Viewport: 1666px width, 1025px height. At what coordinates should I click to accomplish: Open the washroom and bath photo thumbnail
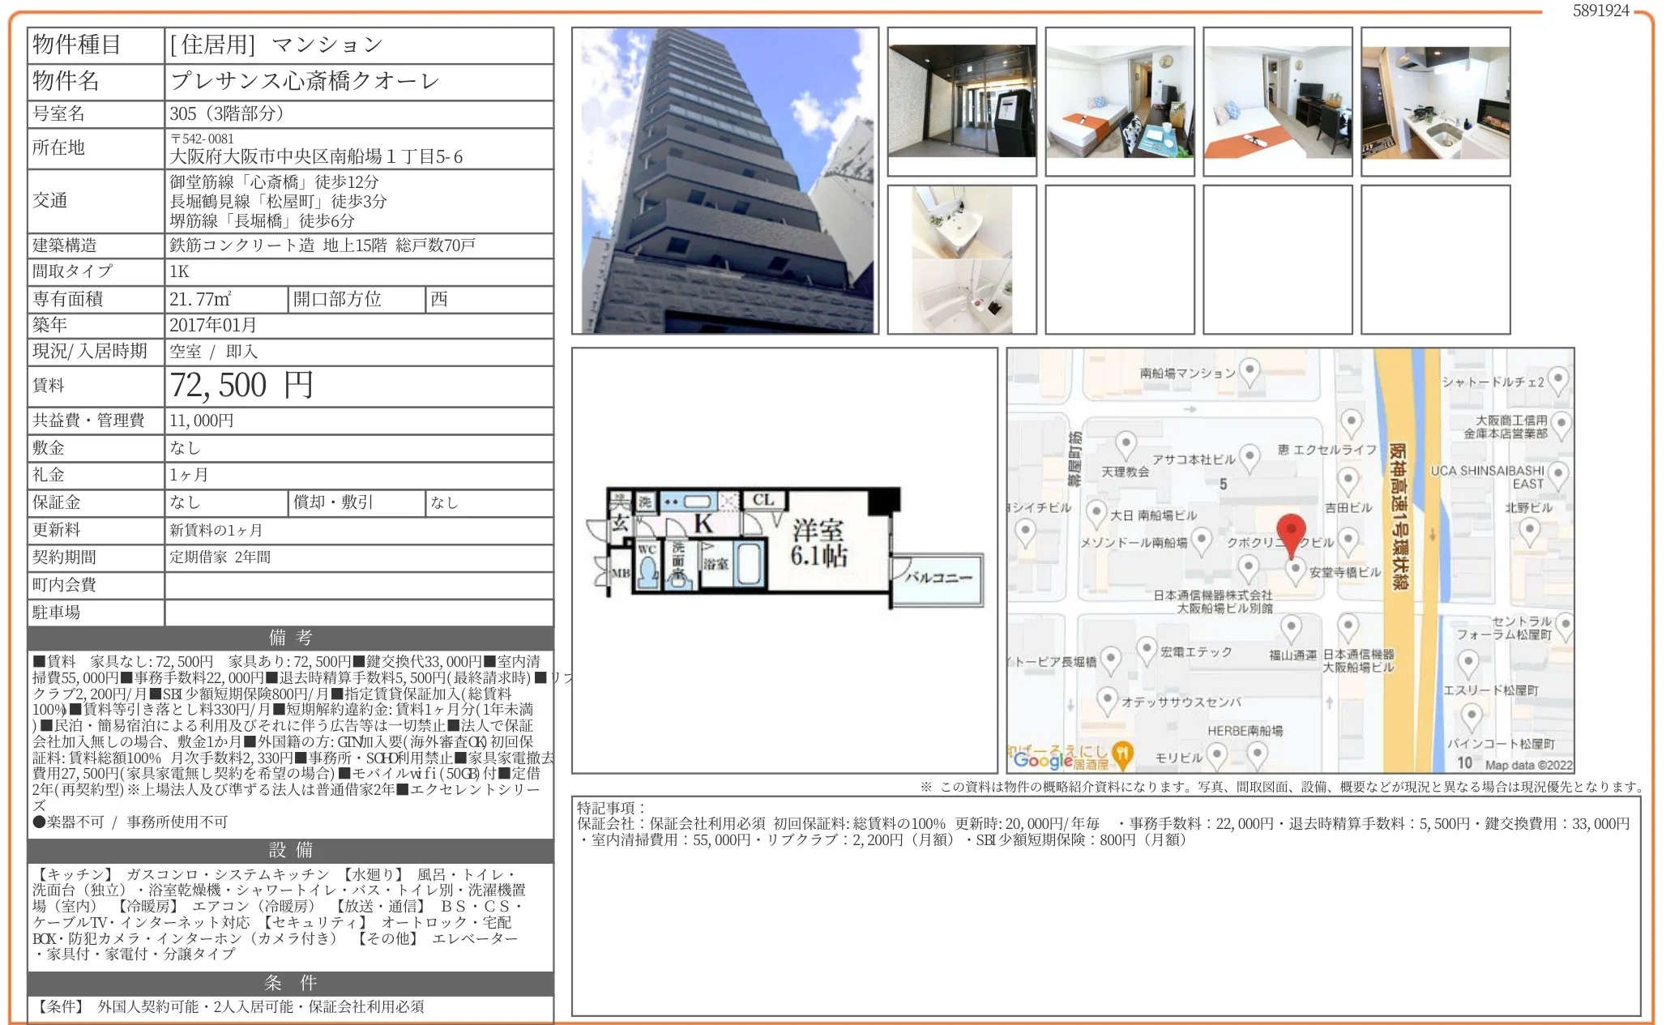point(962,259)
